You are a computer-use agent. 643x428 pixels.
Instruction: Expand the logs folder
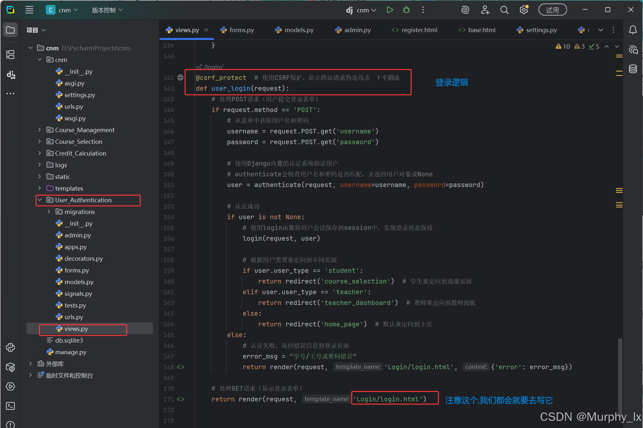(40, 165)
